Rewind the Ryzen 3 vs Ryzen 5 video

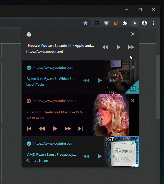(86, 80)
